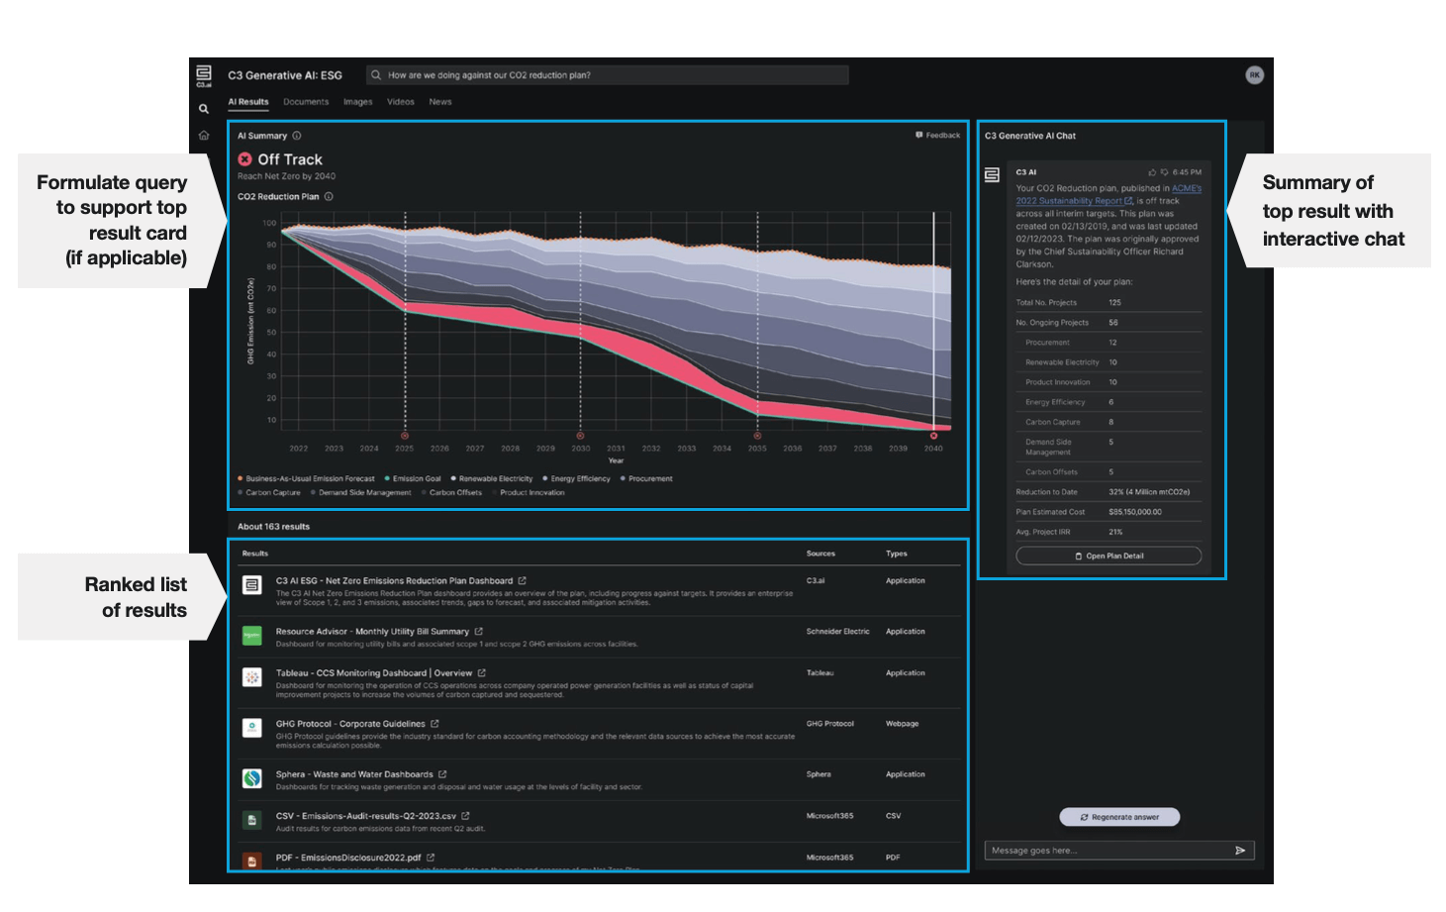Open Emissions-Audit-results CSV external link icon
The width and height of the screenshot is (1446, 912).
465,816
